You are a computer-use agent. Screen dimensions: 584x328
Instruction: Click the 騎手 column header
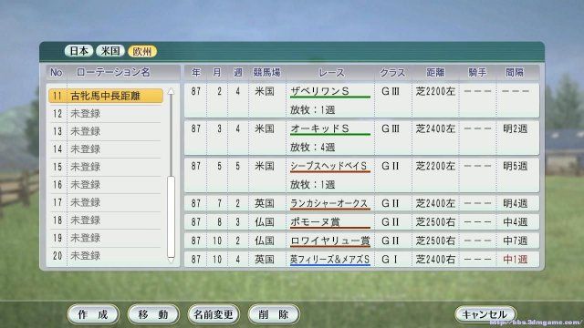point(477,73)
